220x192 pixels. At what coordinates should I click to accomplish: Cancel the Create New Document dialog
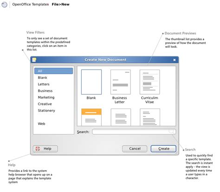point(135,149)
